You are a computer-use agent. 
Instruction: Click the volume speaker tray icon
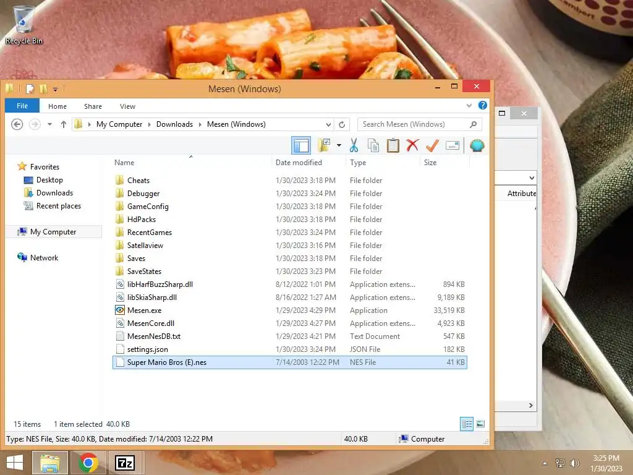point(574,463)
